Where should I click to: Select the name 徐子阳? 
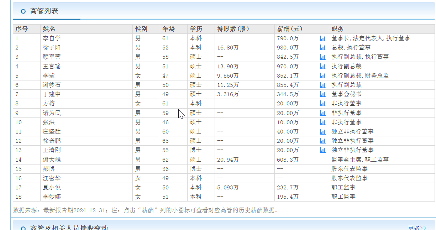52,48
